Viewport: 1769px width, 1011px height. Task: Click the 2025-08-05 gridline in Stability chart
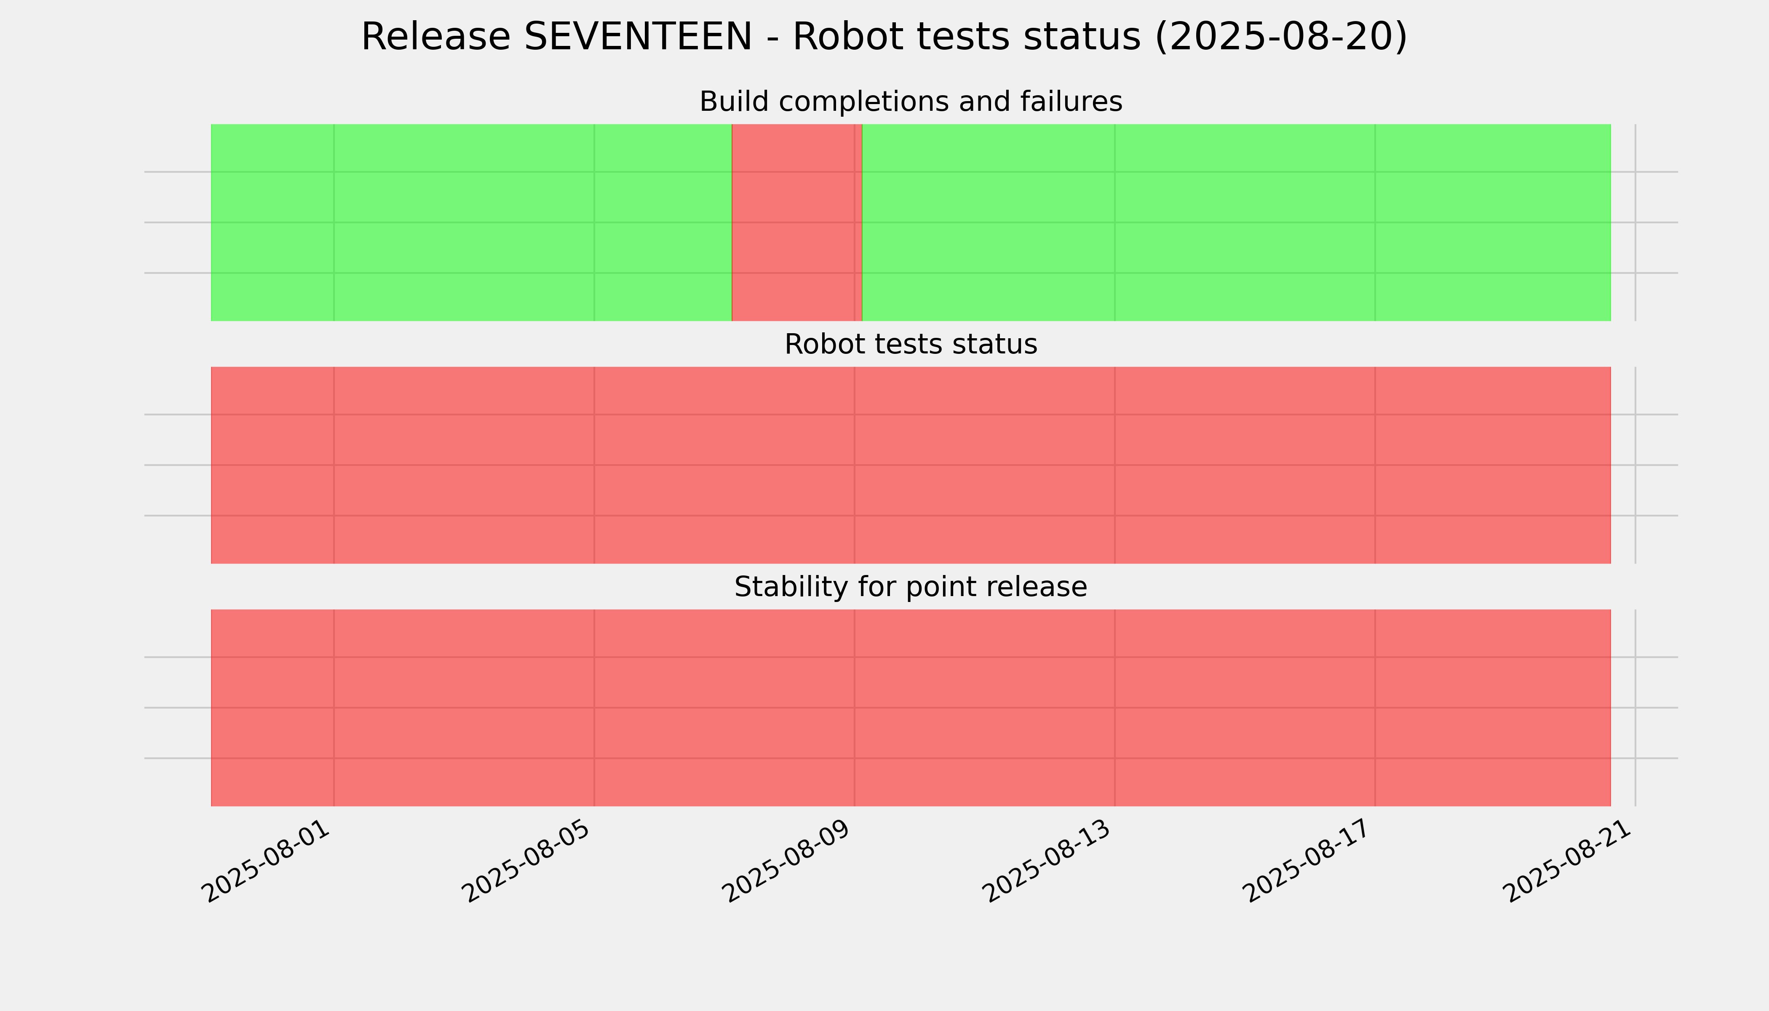594,708
